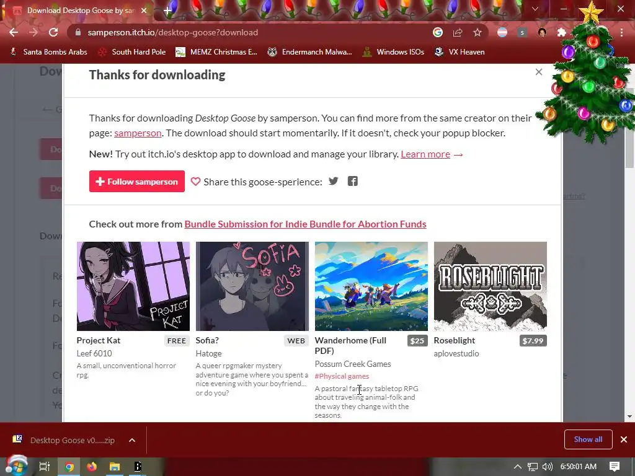Close the Thanks for downloading dialog
This screenshot has height=476, width=635.
pos(539,72)
